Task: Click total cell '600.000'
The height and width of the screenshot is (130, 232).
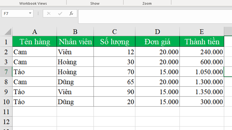Action: pos(202,62)
